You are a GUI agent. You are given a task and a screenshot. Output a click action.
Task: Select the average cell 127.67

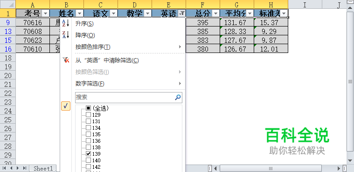(x=237, y=40)
